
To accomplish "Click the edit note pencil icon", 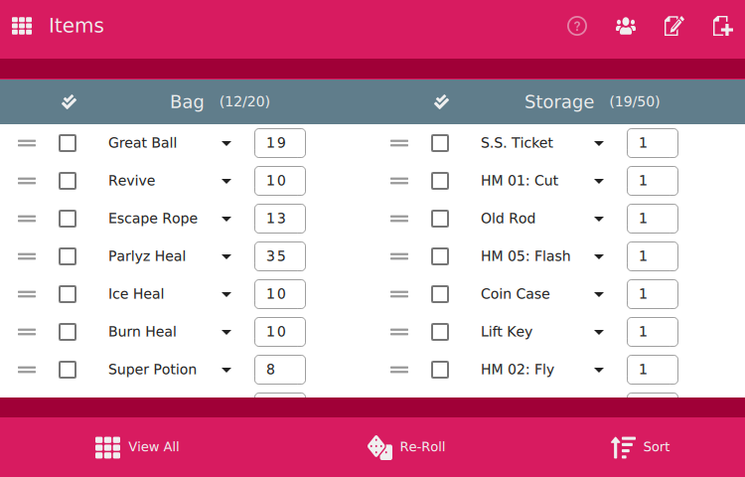I will click(674, 26).
